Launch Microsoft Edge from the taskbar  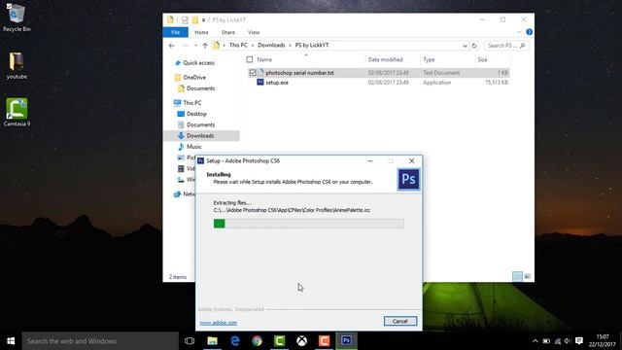pyautogui.click(x=235, y=341)
